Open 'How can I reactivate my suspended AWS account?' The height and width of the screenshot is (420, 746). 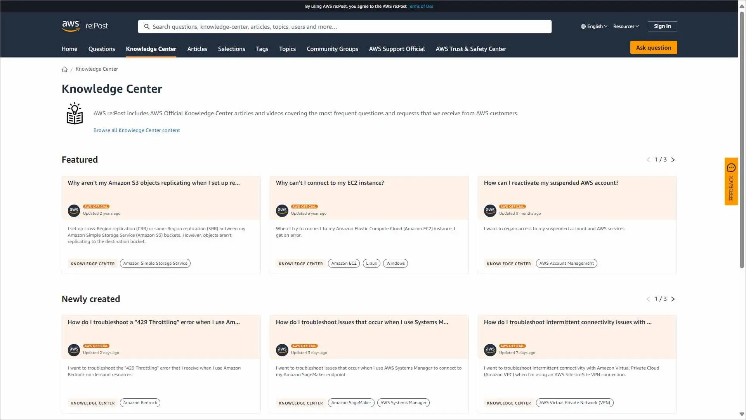click(x=551, y=183)
